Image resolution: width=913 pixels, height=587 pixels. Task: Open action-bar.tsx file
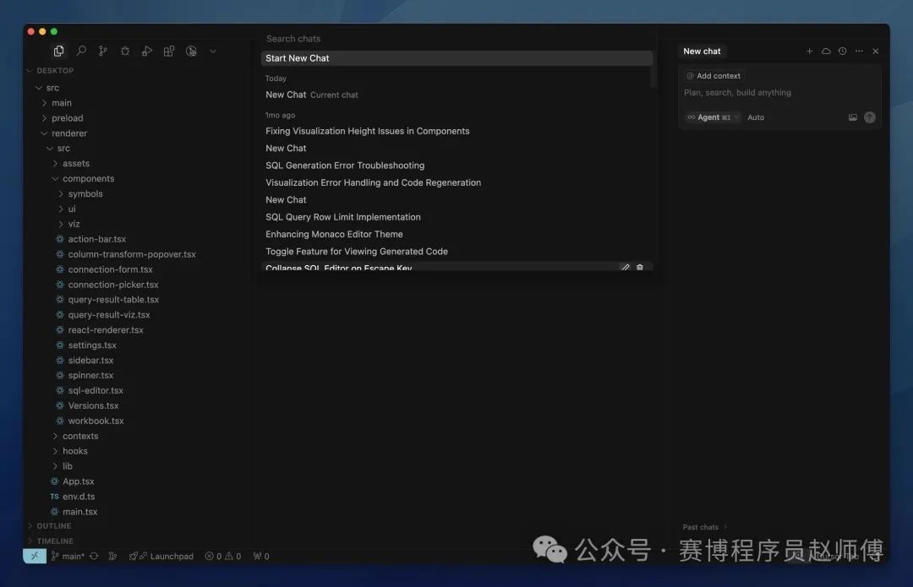(x=96, y=239)
